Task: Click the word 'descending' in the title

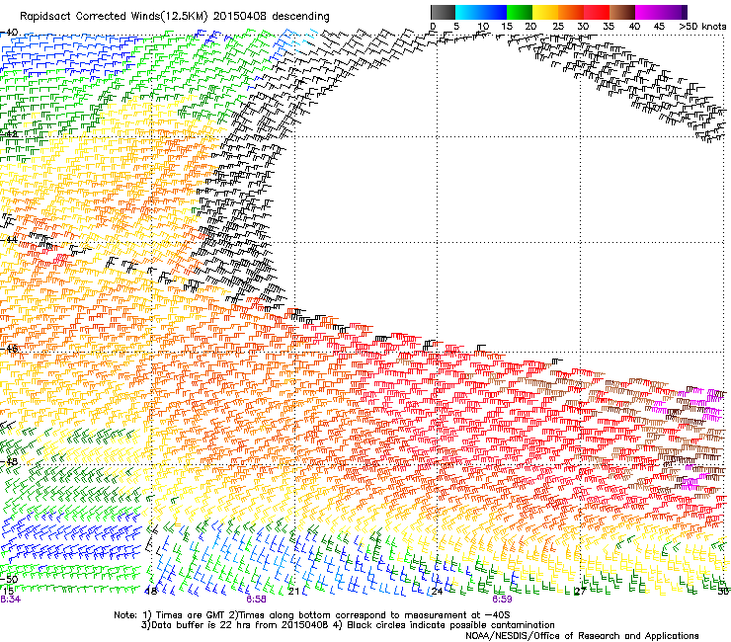Action: pyautogui.click(x=300, y=17)
